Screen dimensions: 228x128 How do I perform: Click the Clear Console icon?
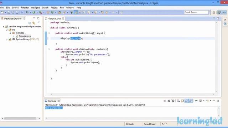click(x=178, y=101)
